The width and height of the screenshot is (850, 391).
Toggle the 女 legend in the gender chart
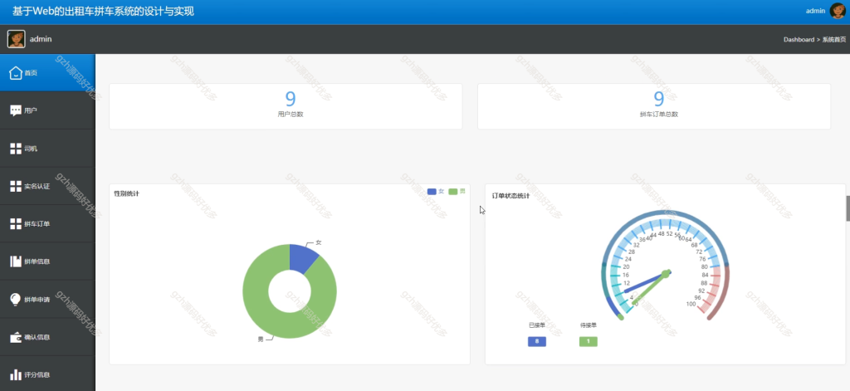436,192
